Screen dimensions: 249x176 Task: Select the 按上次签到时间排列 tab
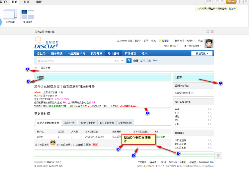pos(48,123)
